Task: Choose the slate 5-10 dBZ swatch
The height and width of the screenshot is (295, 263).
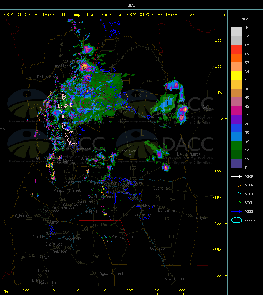Action: coord(236,163)
